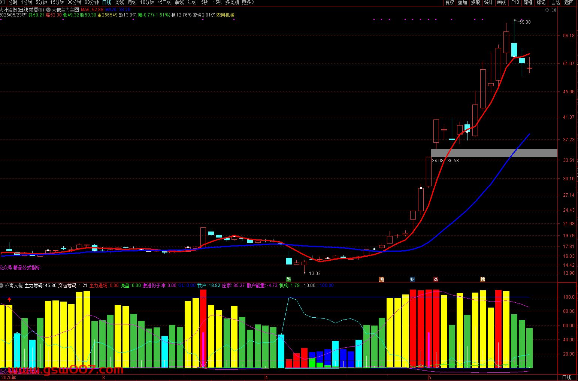Click the stock title 大叶股份(日线.前复权)

coord(22,10)
